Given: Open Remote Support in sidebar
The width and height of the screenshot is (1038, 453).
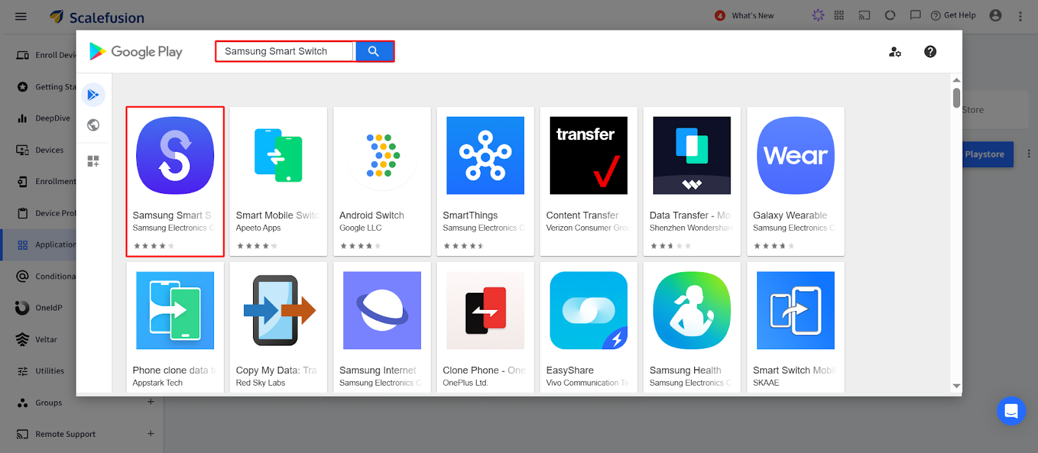Looking at the screenshot, I should point(56,434).
